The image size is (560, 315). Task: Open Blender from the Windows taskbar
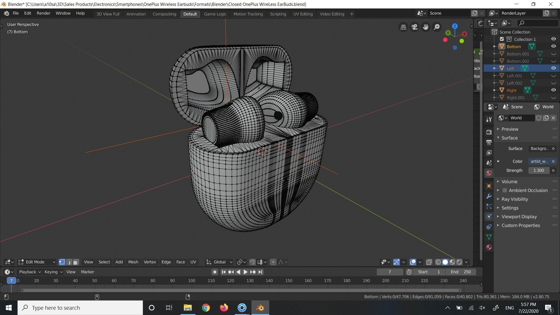click(260, 308)
